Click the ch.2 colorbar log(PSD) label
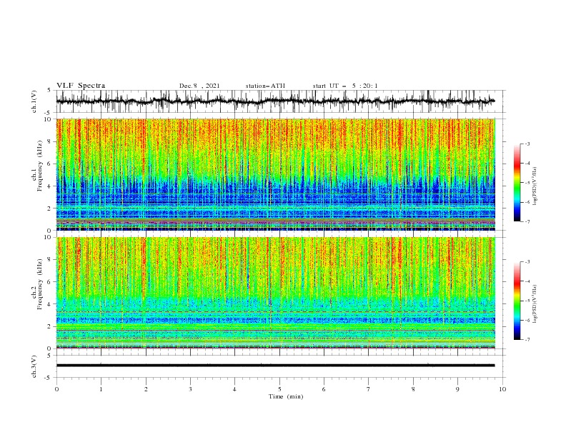566x437 pixels. coord(535,304)
